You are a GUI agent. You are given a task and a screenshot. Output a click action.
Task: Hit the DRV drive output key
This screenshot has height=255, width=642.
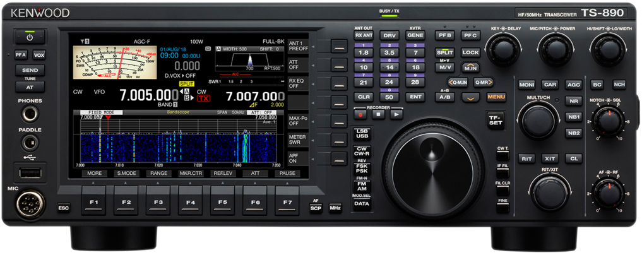pyautogui.click(x=389, y=35)
